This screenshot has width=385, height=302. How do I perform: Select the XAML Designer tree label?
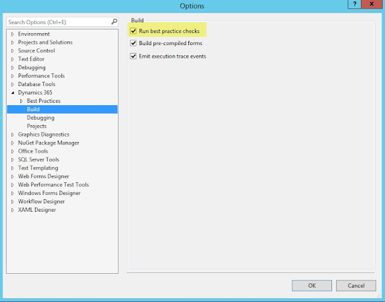pos(37,210)
